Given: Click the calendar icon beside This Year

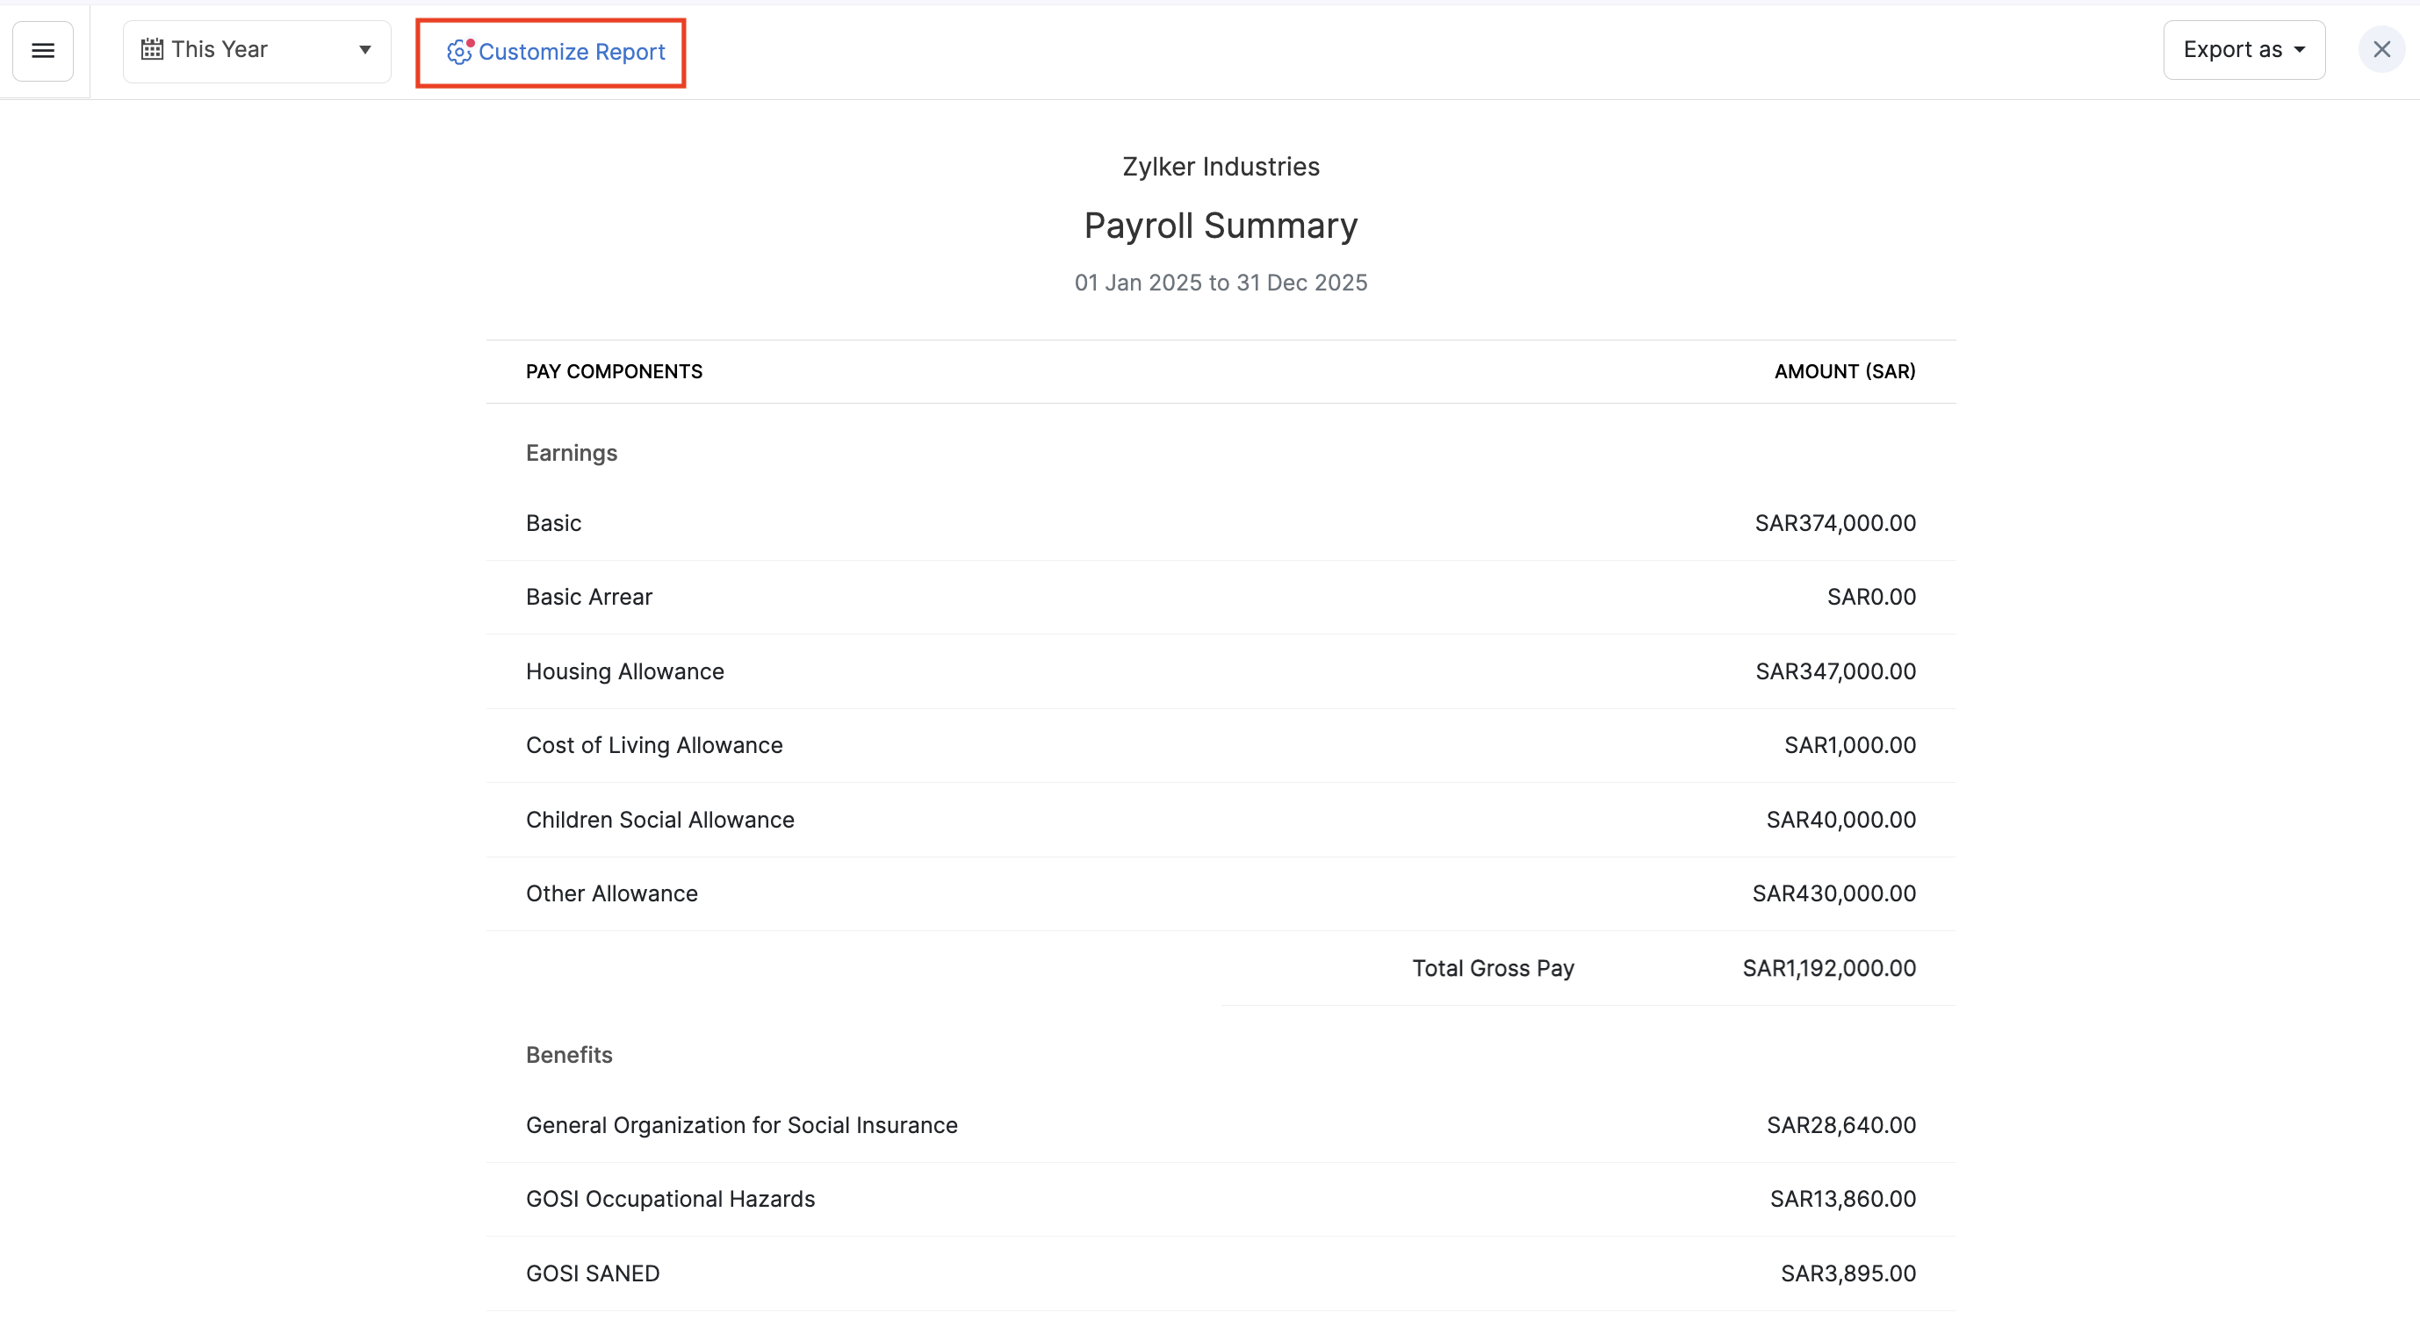Looking at the screenshot, I should pyautogui.click(x=151, y=50).
